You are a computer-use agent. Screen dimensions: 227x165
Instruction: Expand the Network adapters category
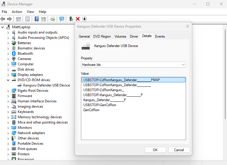pos(8,133)
